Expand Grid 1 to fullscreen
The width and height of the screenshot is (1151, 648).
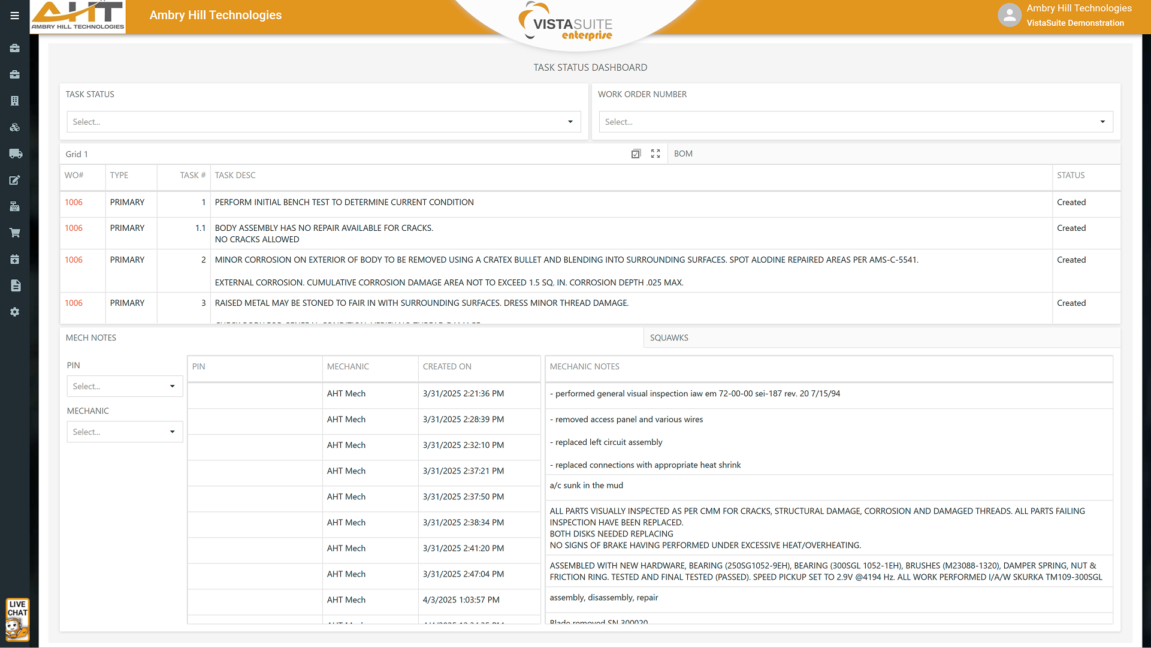click(655, 154)
